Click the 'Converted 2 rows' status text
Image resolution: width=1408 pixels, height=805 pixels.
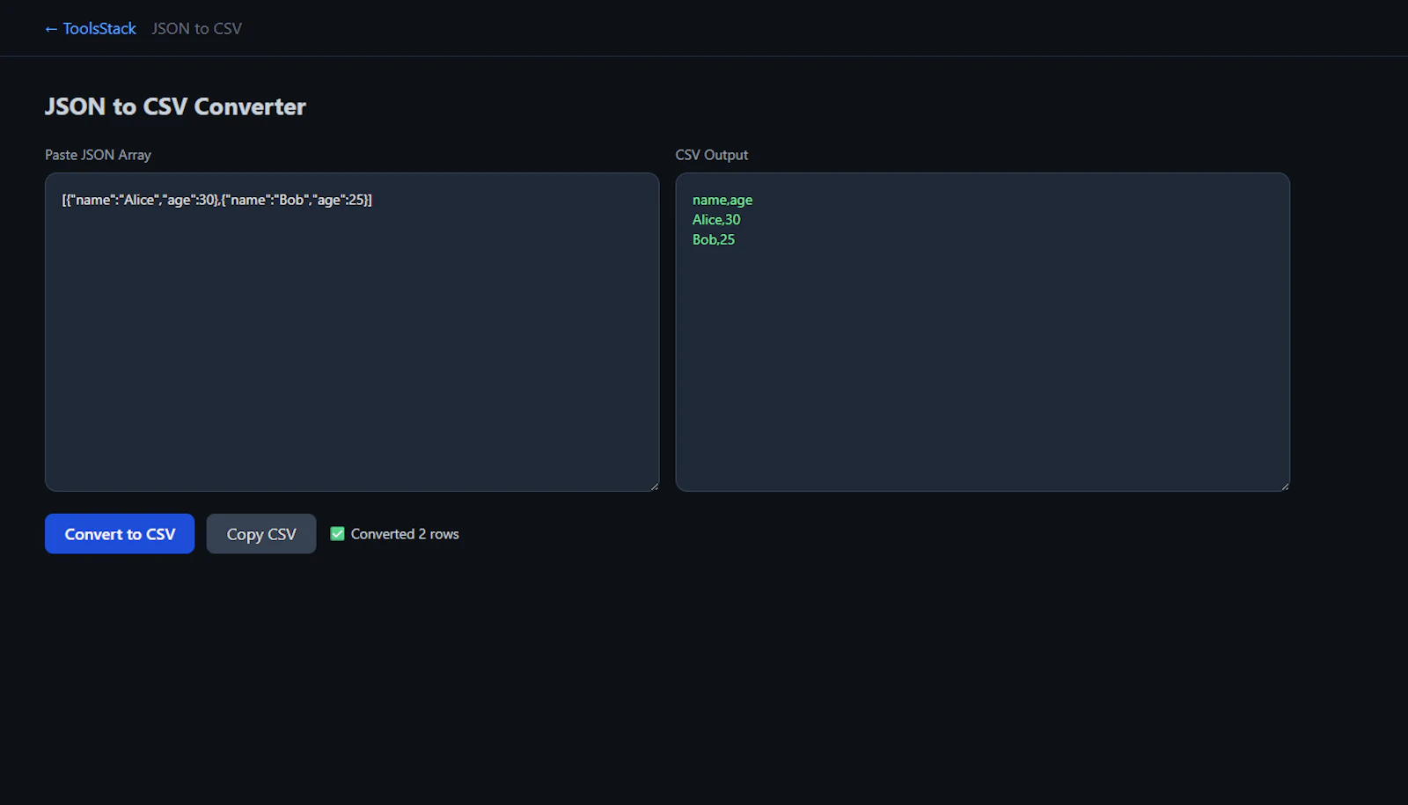coord(405,534)
